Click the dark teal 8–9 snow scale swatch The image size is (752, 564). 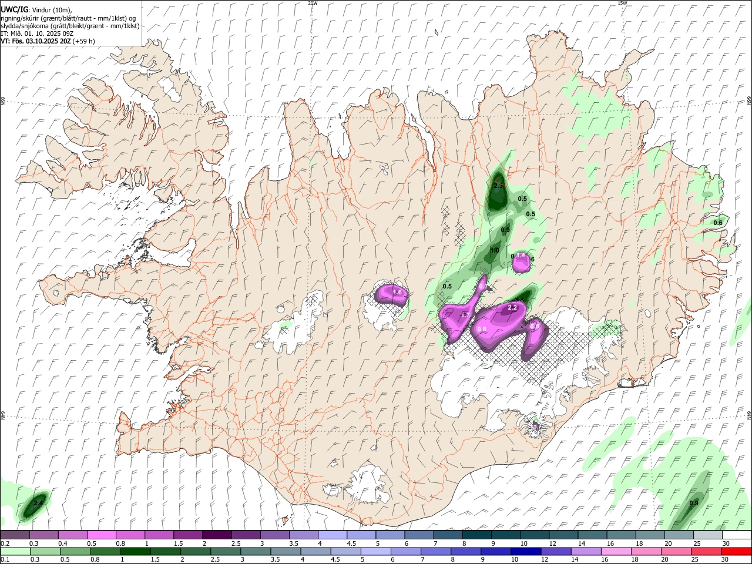tap(477, 535)
